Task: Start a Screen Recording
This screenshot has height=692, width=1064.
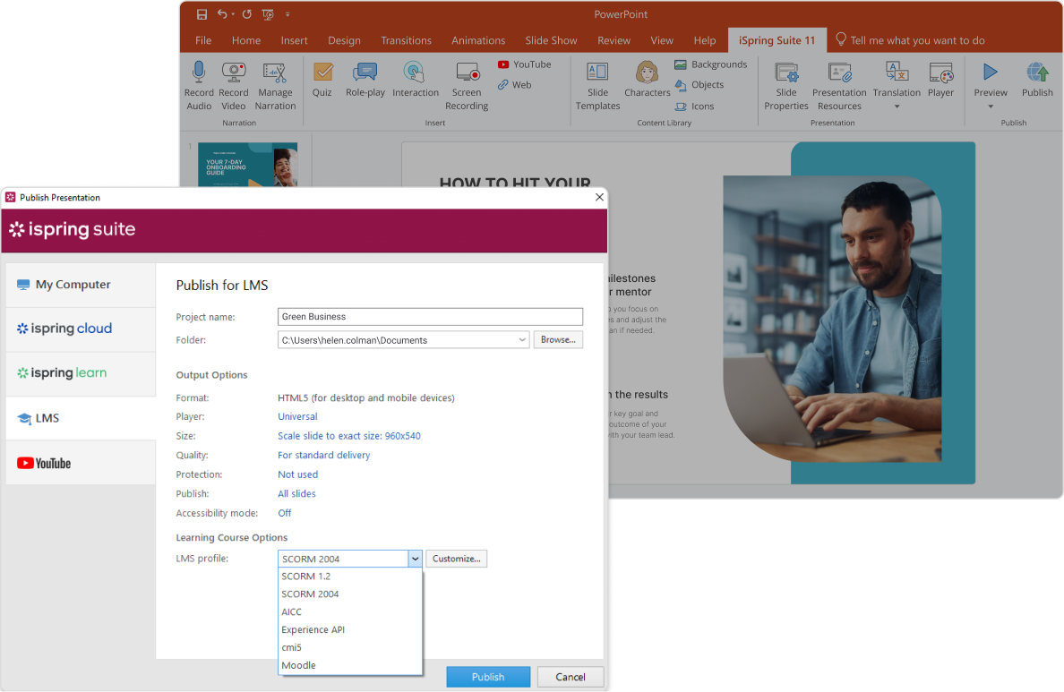Action: tap(467, 85)
